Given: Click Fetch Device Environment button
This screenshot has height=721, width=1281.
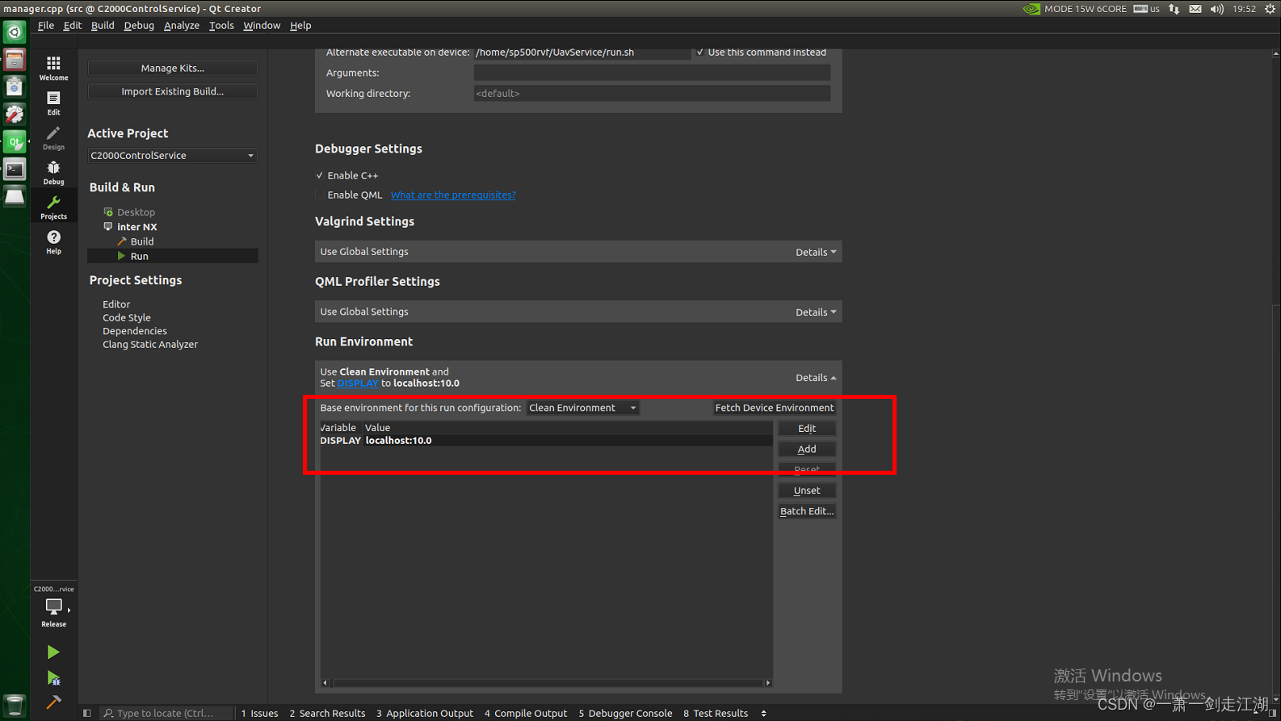Looking at the screenshot, I should (774, 408).
